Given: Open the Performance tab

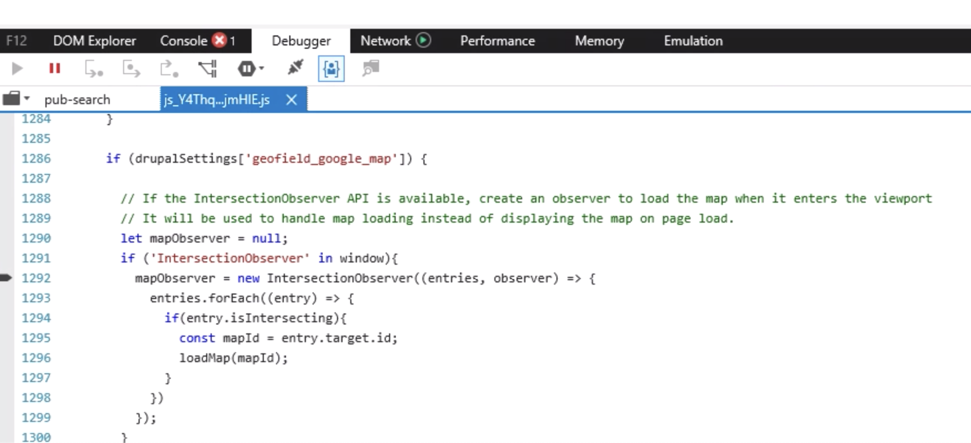Looking at the screenshot, I should (x=497, y=41).
